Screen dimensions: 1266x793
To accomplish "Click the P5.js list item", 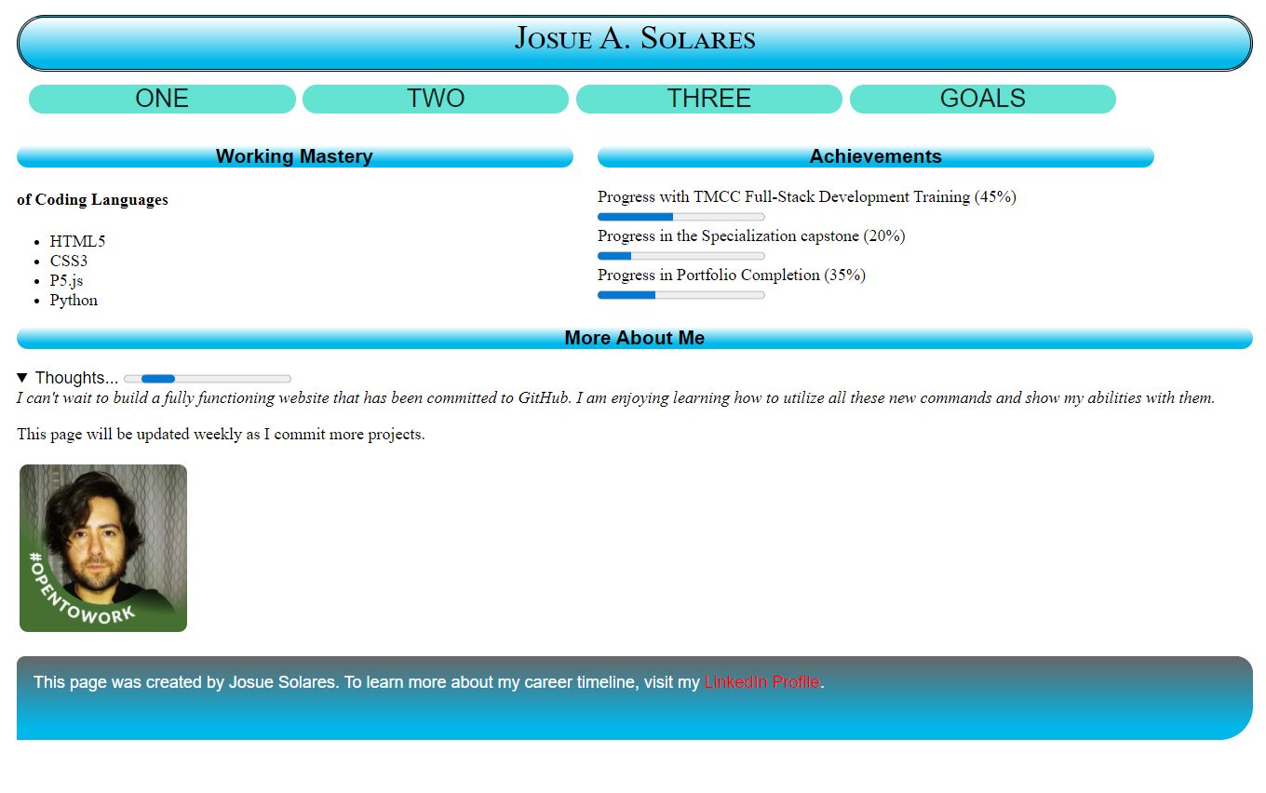I will pyautogui.click(x=66, y=280).
